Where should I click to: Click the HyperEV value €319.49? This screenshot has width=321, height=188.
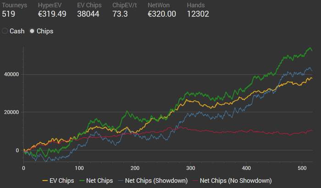[x=52, y=14]
